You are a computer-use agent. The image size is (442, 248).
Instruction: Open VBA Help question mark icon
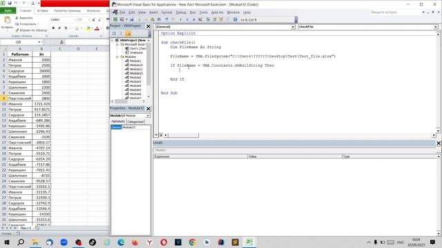click(x=235, y=19)
